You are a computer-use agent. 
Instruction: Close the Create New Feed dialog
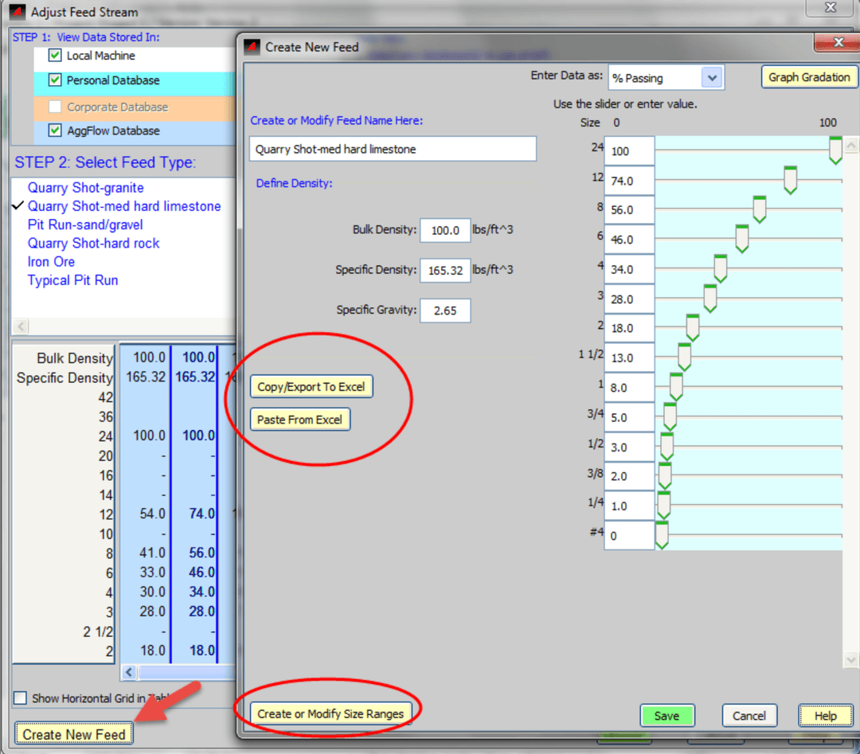point(838,43)
